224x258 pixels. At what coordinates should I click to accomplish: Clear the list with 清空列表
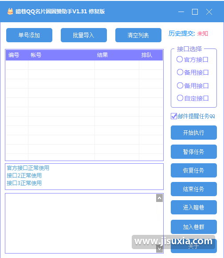138,35
